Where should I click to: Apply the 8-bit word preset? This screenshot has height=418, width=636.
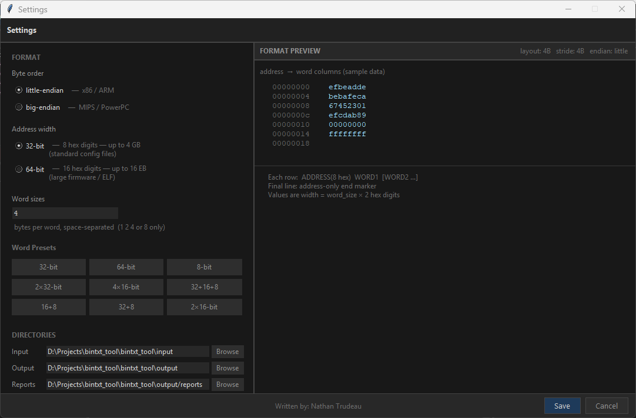(x=205, y=267)
